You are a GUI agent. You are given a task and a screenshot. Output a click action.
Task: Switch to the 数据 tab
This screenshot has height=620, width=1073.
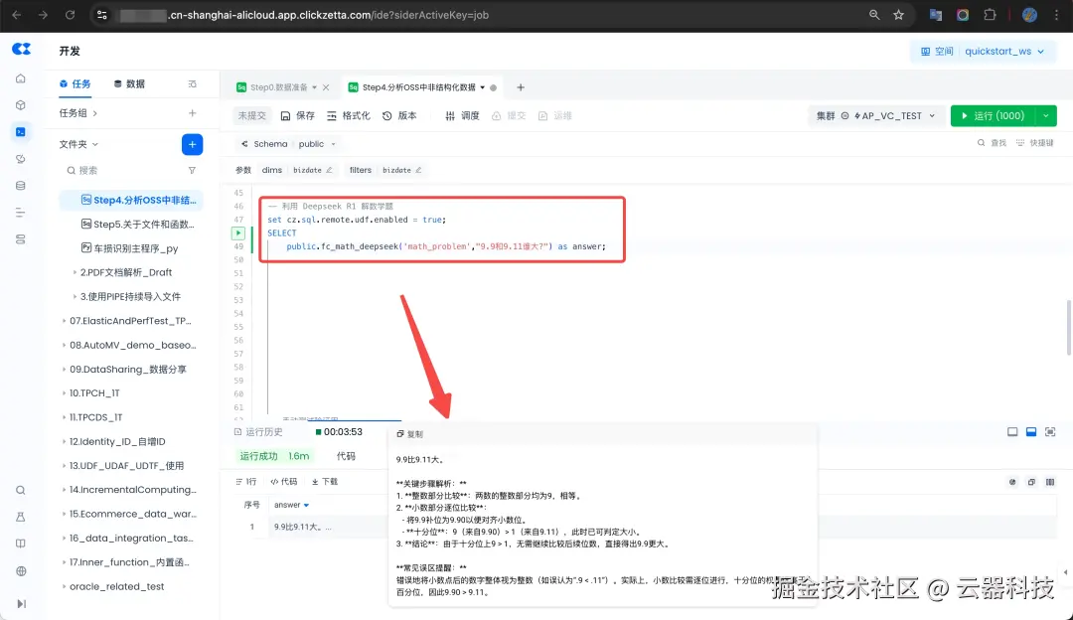click(129, 84)
